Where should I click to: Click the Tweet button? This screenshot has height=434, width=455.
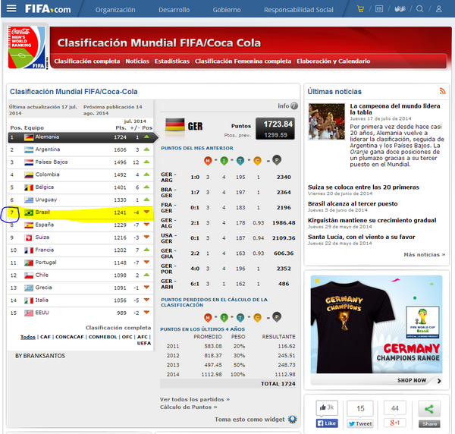[x=360, y=423]
